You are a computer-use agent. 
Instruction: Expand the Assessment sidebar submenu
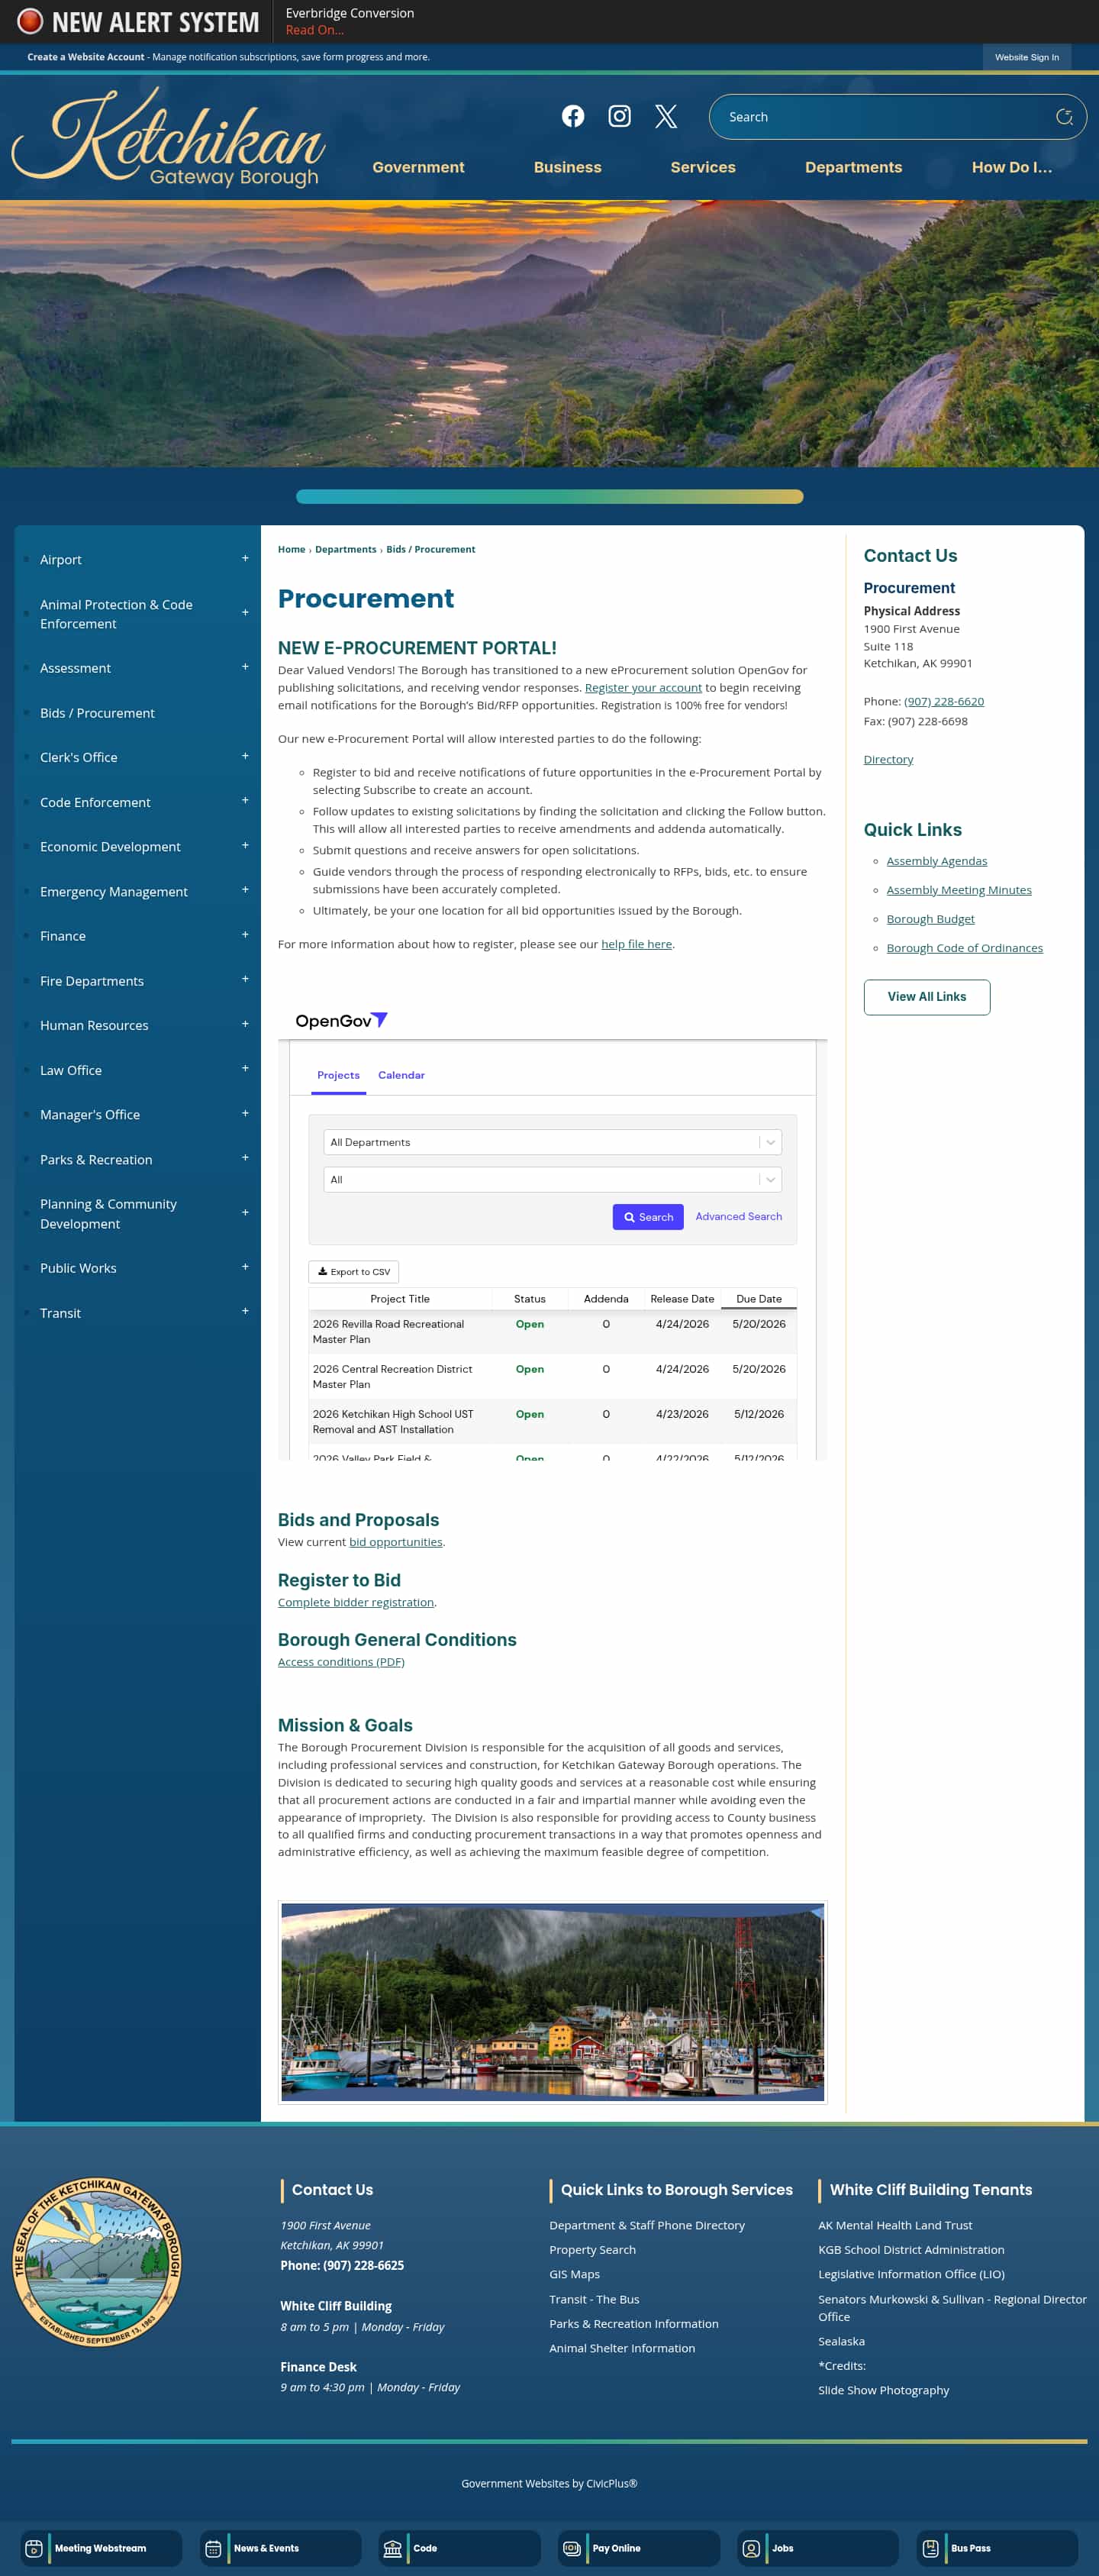(x=245, y=667)
